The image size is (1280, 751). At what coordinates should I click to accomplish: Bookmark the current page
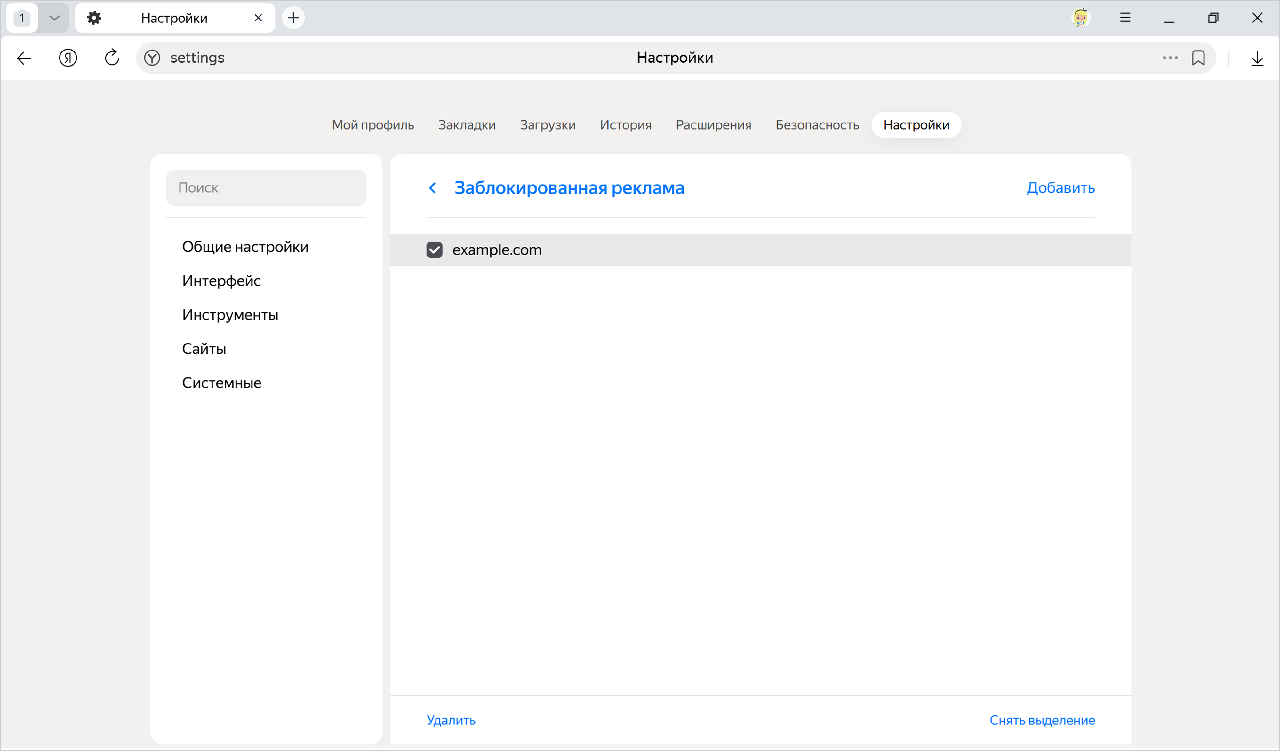click(1198, 58)
